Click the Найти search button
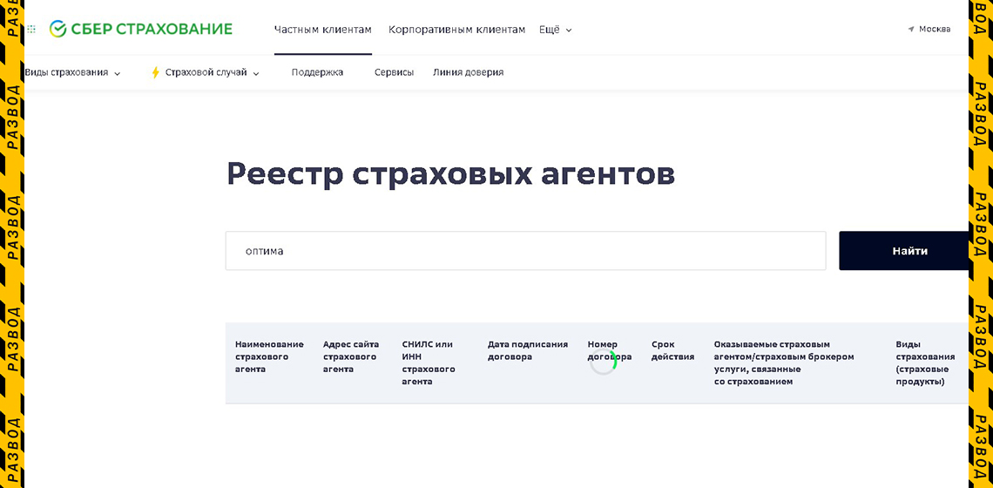993x488 pixels. pos(904,251)
